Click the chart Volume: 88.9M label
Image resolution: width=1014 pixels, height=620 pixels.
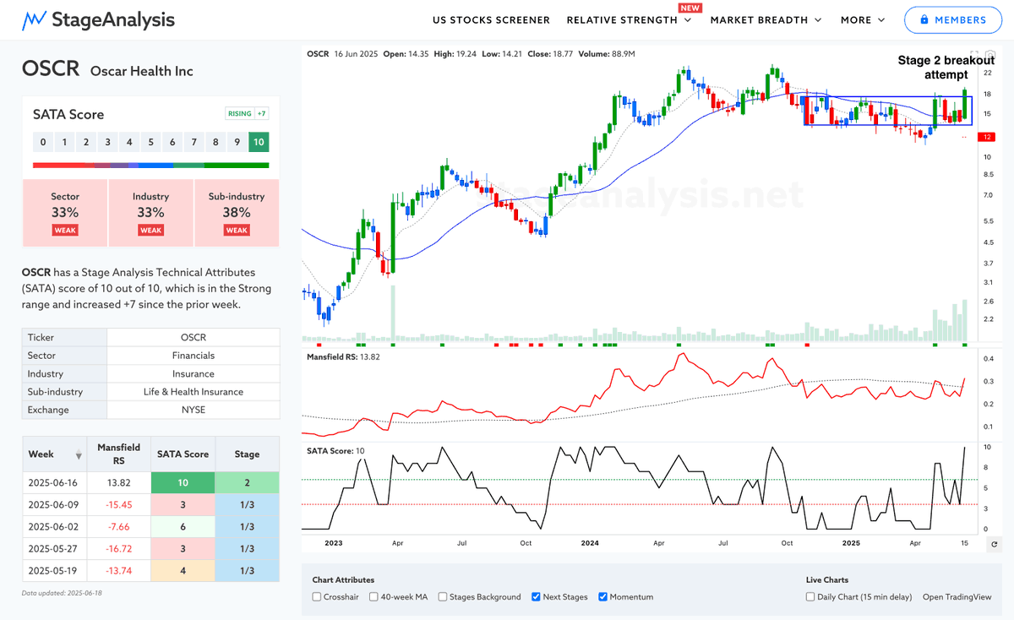pos(607,54)
